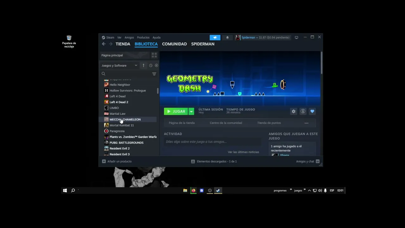Image resolution: width=405 pixels, height=228 pixels.
Task: Open Amigos y chat
Action: (305, 161)
